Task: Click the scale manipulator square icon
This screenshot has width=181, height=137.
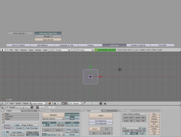Action: pos(71,103)
